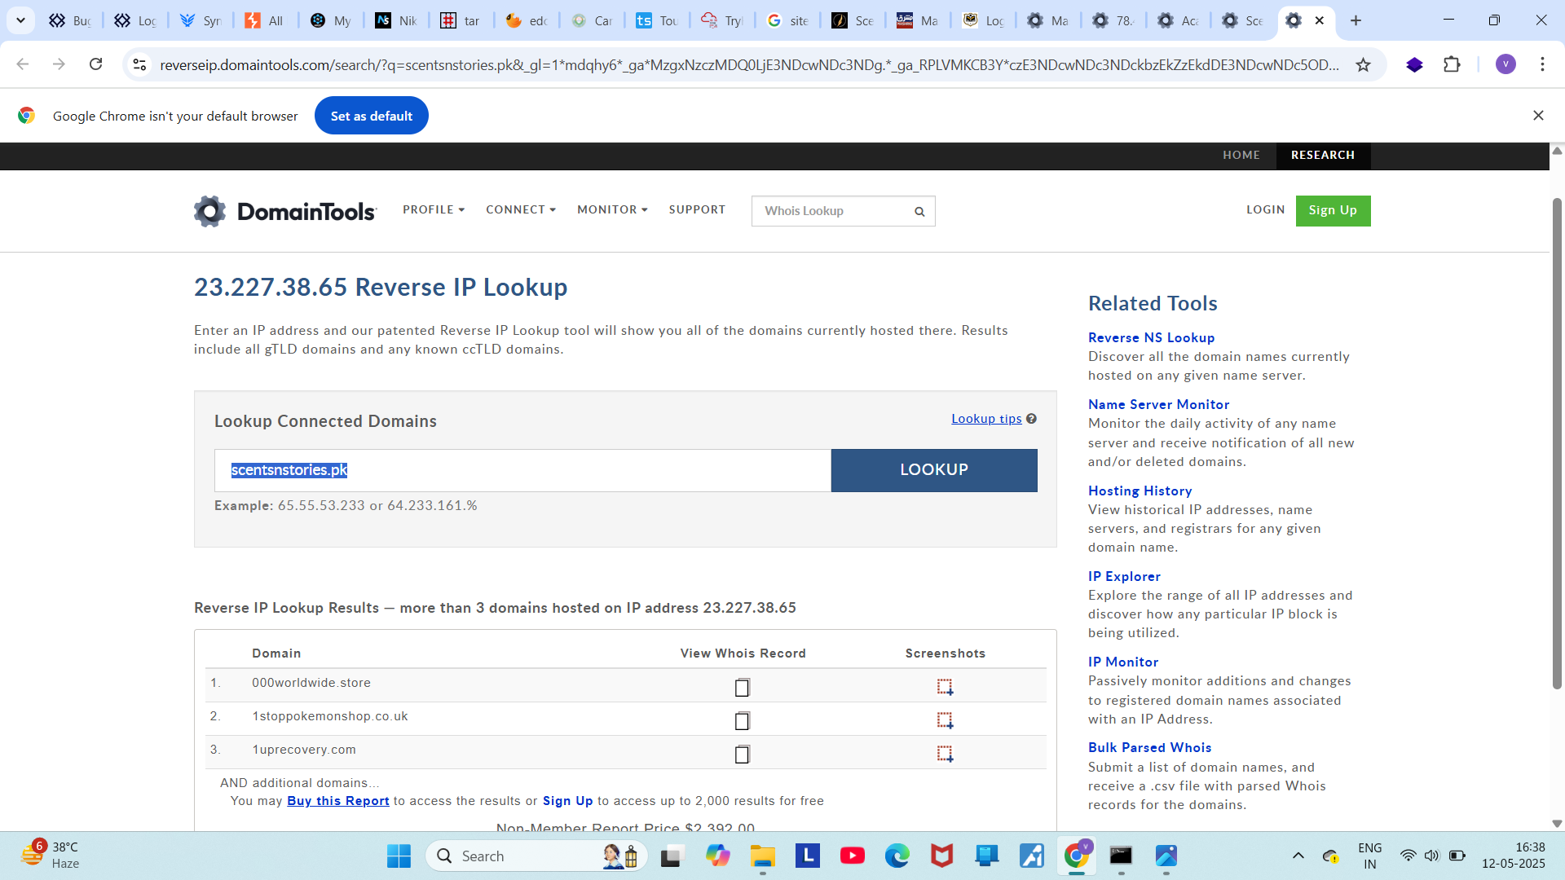Click the Whois Lookup search magnifier icon
Viewport: 1565px width, 880px height.
tap(919, 212)
